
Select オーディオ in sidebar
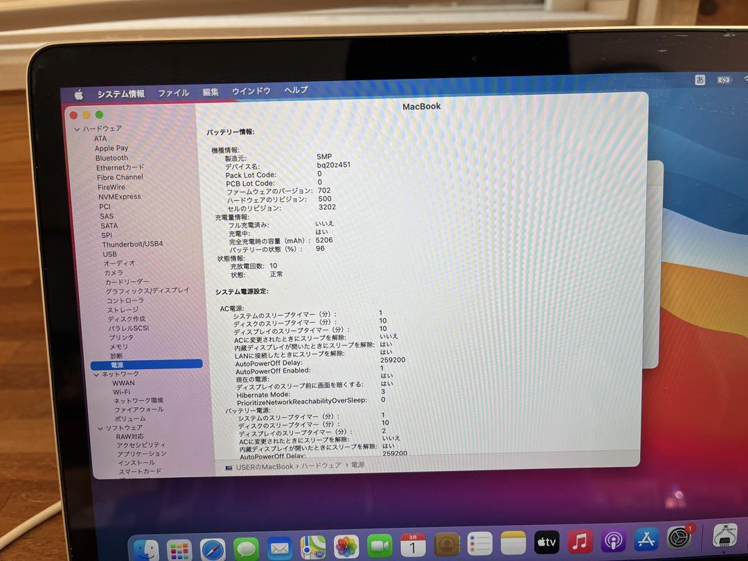pos(119,263)
